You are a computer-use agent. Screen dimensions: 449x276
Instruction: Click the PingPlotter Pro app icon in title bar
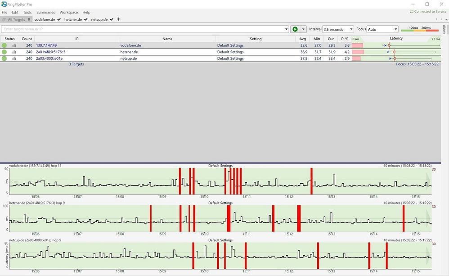click(4, 4)
